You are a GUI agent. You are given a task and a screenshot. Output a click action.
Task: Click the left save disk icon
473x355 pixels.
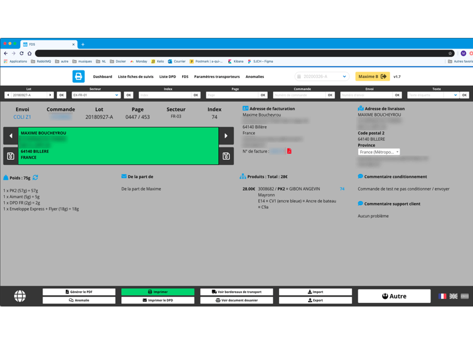coord(11,156)
